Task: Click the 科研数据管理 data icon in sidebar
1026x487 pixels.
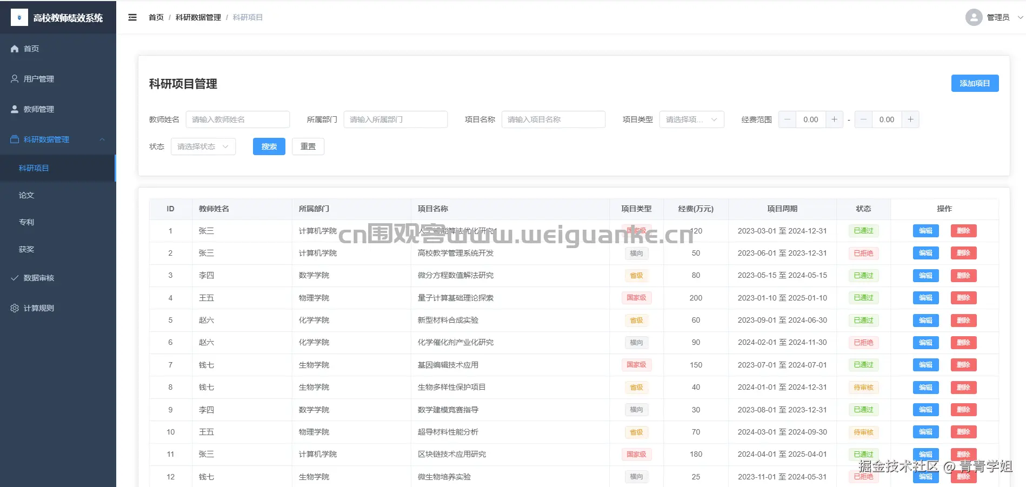Action: pyautogui.click(x=14, y=139)
